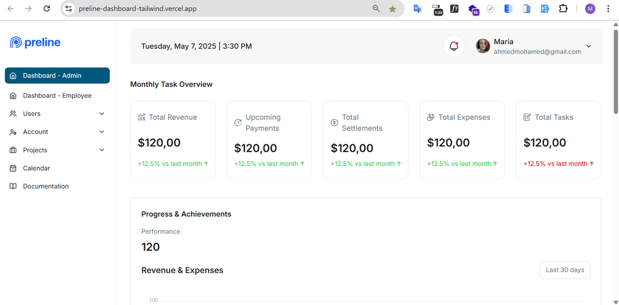
Task: Click the address bar URL
Action: point(137,8)
